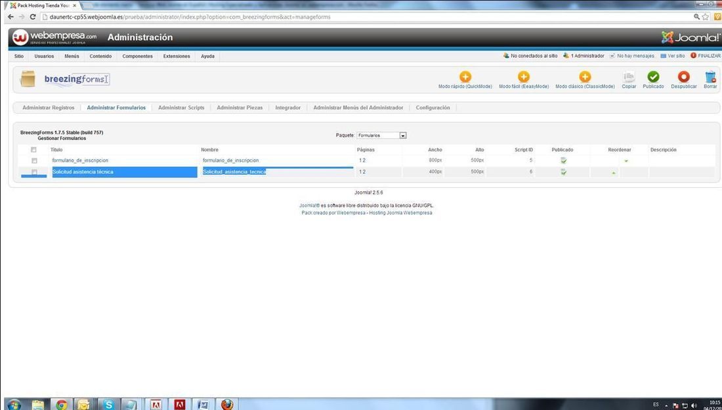The height and width of the screenshot is (410, 722).
Task: Check the box for formulario_de_inscripcion row
Action: (34, 160)
